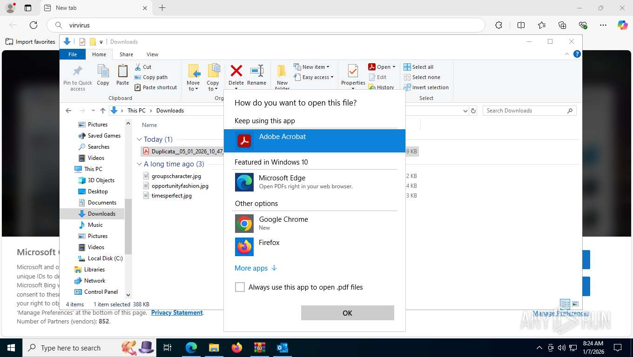The width and height of the screenshot is (633, 357).
Task: Click the Name column header
Action: tap(149, 125)
